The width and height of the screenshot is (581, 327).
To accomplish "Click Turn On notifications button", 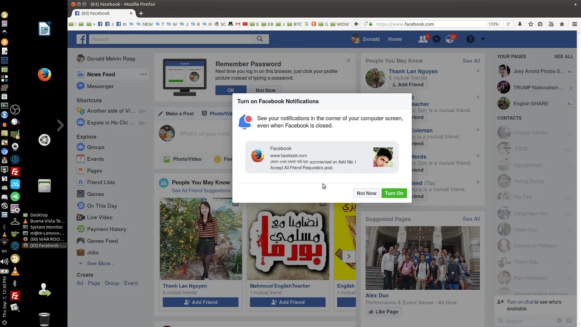I will pyautogui.click(x=394, y=193).
